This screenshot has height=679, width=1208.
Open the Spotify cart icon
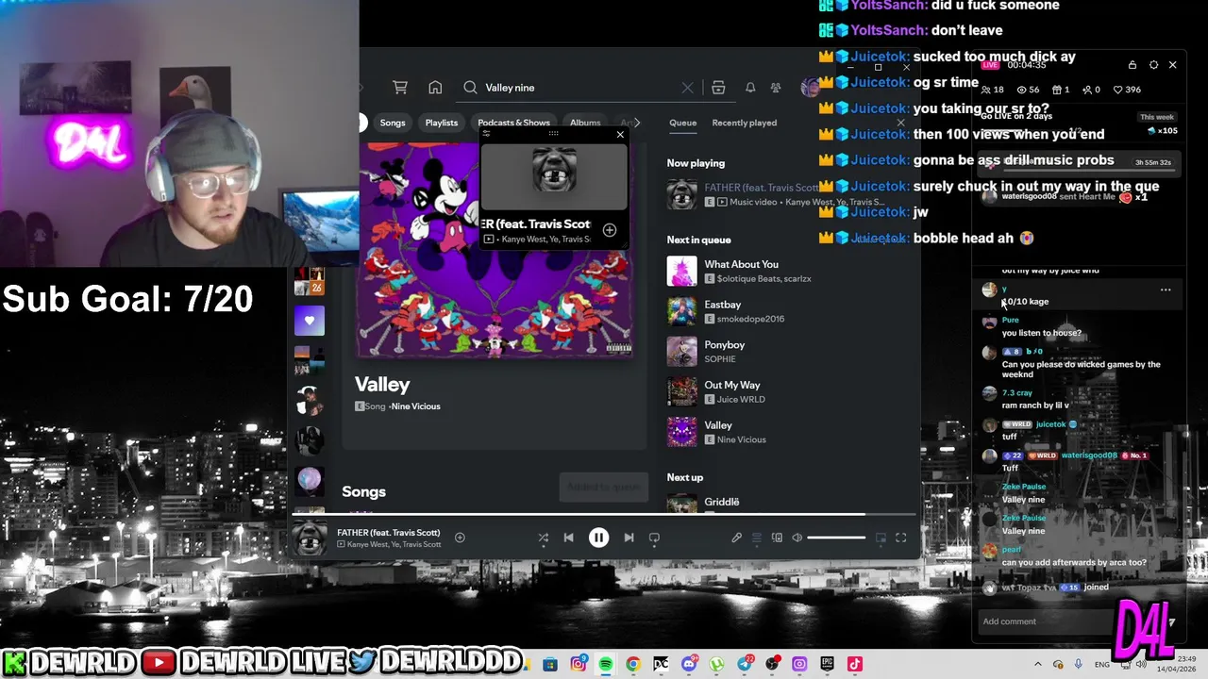(400, 88)
